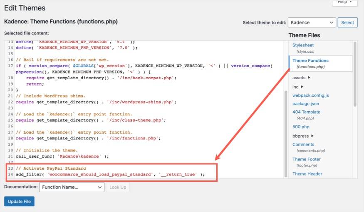Click the disabled Look Up button
The height and width of the screenshot is (212, 364).
[x=118, y=187]
